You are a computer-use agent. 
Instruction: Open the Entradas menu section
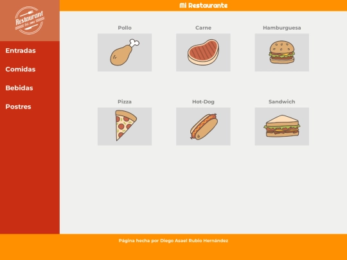tap(21, 51)
